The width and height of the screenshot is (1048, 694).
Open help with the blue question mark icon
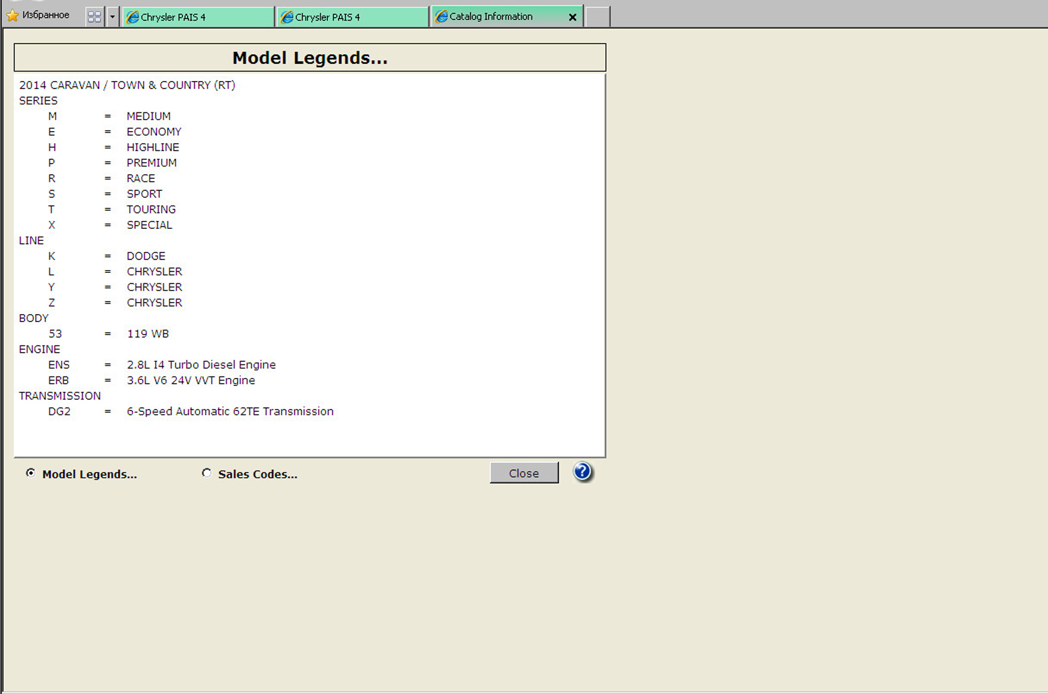(582, 472)
